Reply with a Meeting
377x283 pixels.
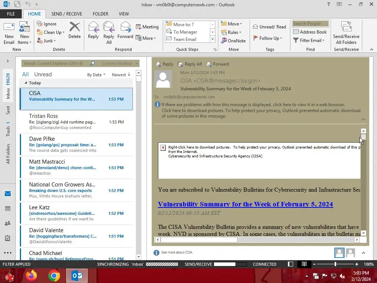point(147,27)
